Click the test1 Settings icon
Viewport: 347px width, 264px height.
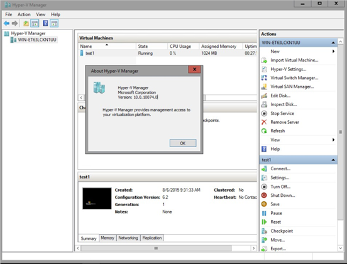click(264, 178)
